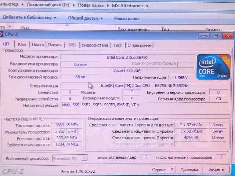Screen dimensions: 235x176
Task: Click the 65 нм technology value
Action: [x=80, y=77]
